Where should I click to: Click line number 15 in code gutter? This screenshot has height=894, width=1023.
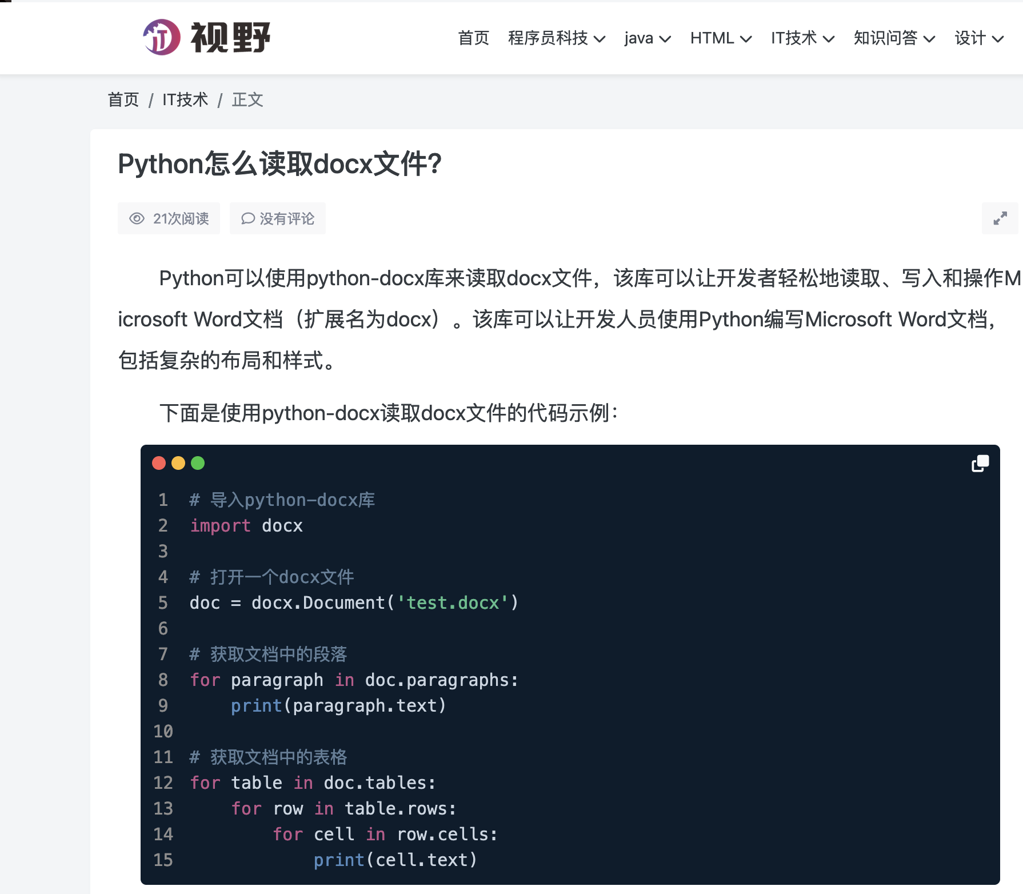pos(163,860)
